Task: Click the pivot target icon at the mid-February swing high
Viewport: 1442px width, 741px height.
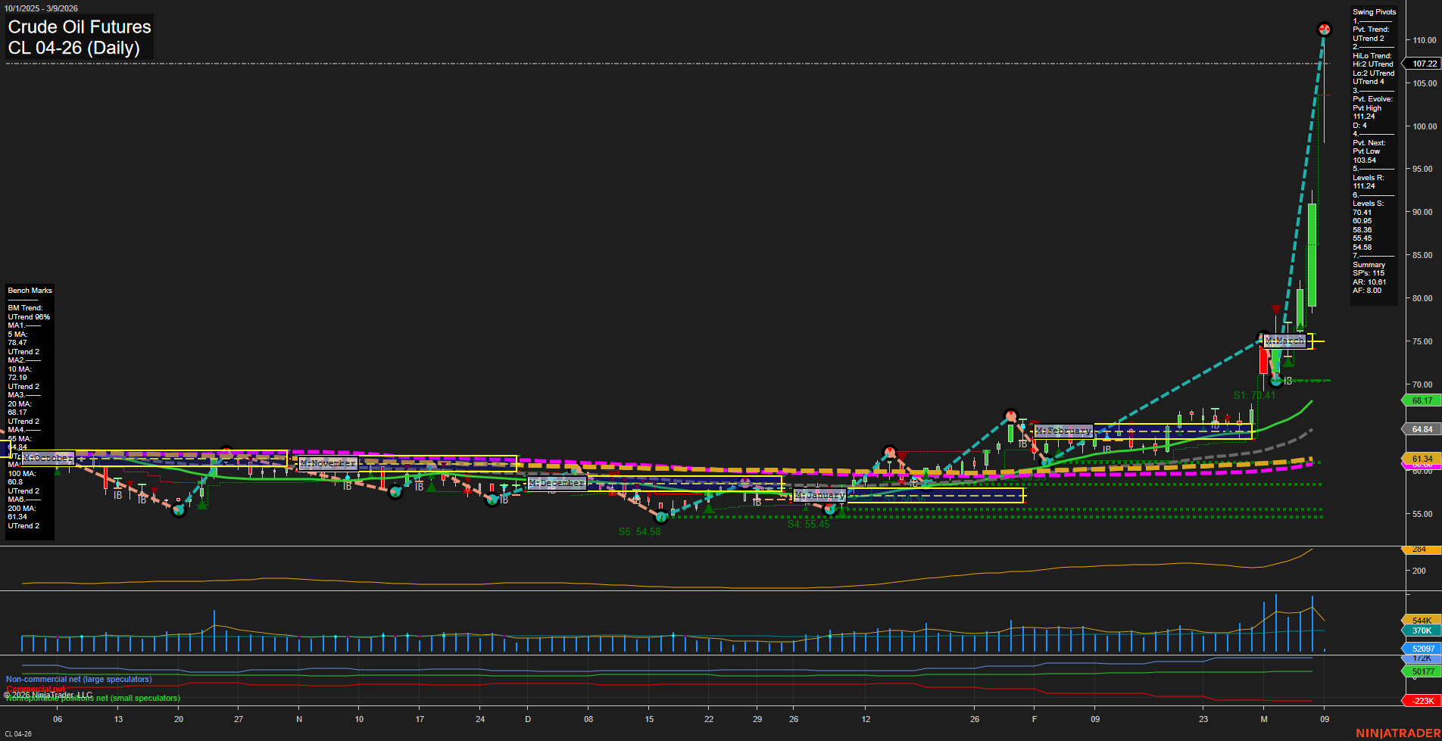Action: tap(1010, 415)
